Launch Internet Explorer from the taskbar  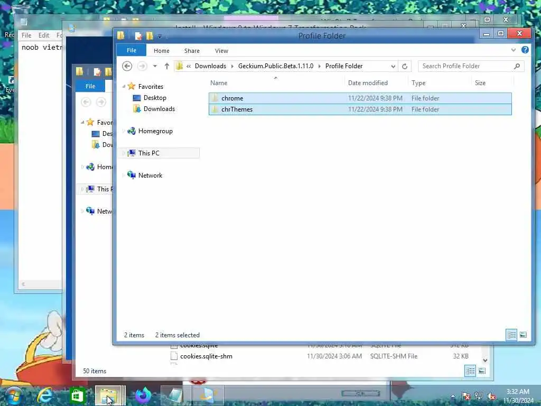click(45, 395)
